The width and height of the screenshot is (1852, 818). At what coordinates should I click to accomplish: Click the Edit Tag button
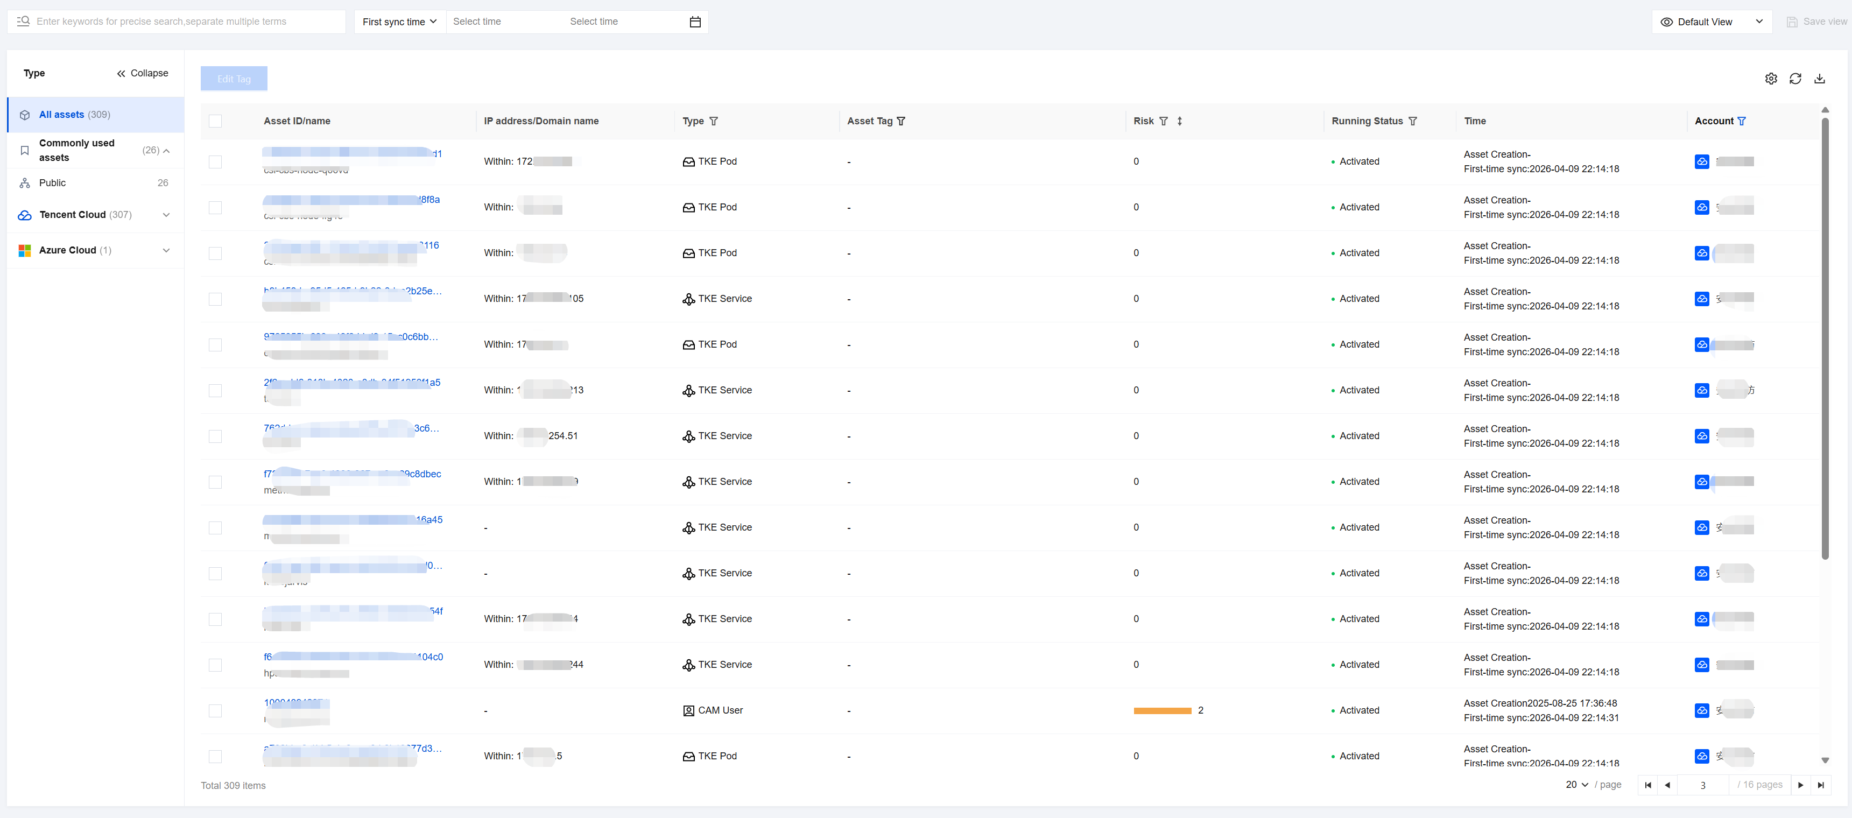234,79
